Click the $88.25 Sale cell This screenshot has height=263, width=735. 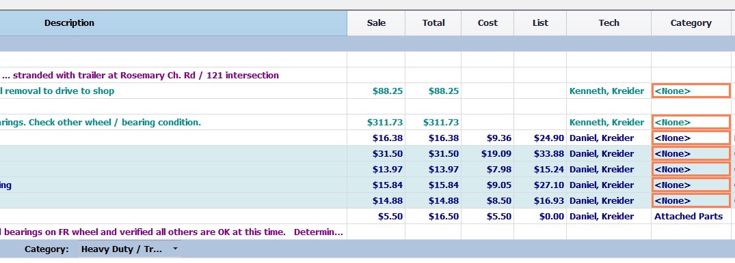click(x=376, y=91)
